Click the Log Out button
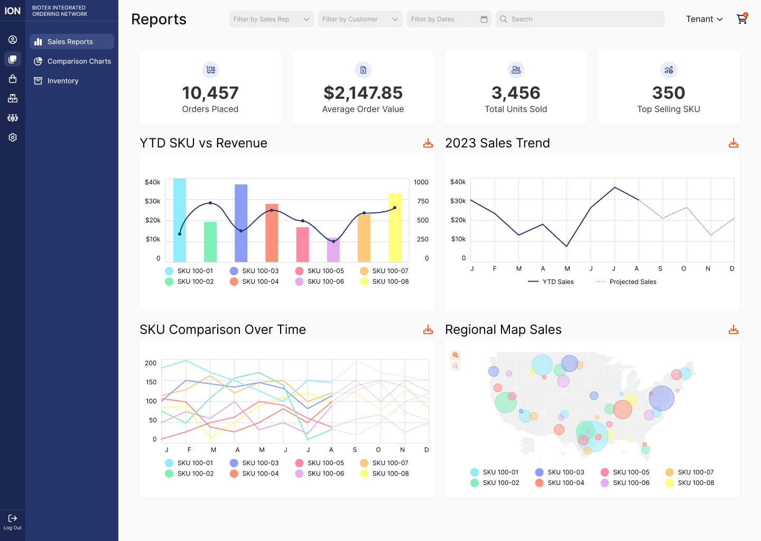 [13, 521]
